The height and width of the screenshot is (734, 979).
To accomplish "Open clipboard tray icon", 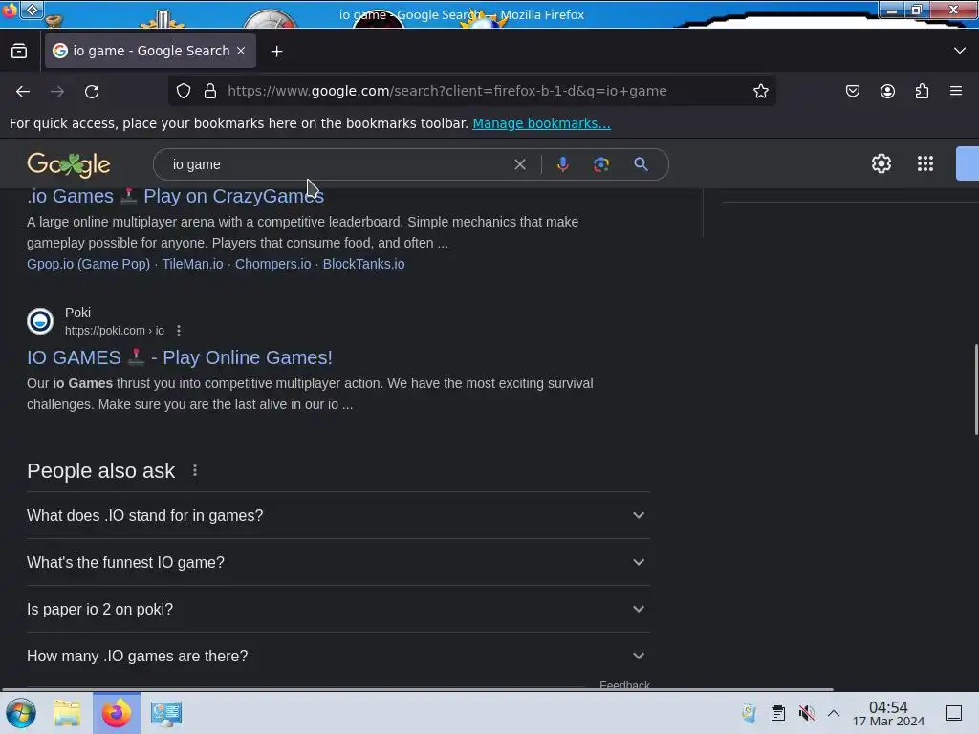I will click(778, 713).
